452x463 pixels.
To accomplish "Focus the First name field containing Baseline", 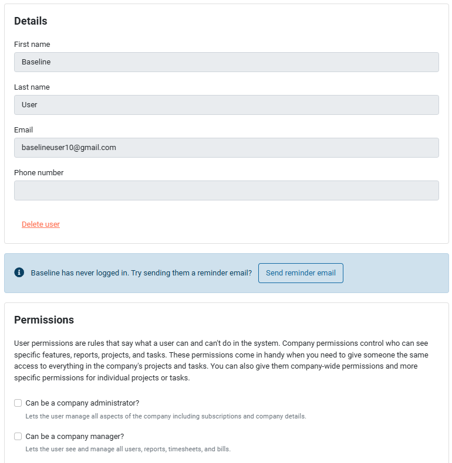I will coord(226,62).
